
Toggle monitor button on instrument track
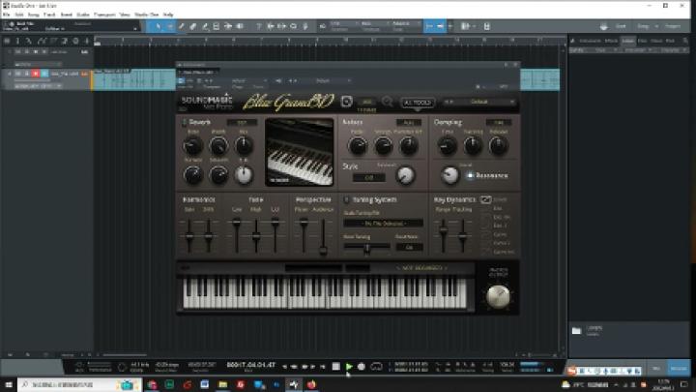pyautogui.click(x=44, y=74)
